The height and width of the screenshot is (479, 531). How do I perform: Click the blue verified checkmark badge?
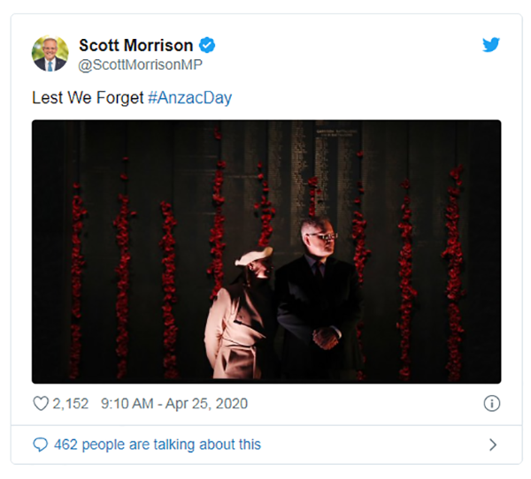pyautogui.click(x=207, y=45)
